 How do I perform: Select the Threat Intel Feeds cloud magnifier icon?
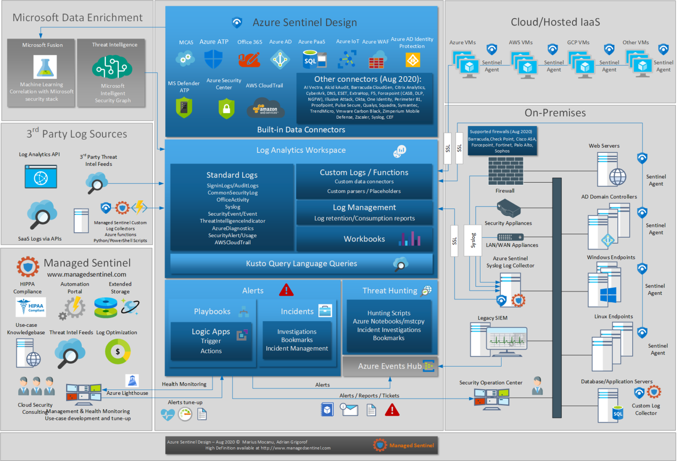70,353
